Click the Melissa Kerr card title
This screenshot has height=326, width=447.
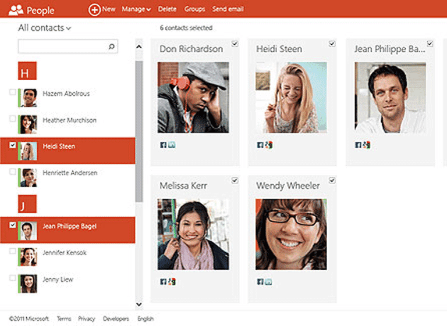pos(183,185)
